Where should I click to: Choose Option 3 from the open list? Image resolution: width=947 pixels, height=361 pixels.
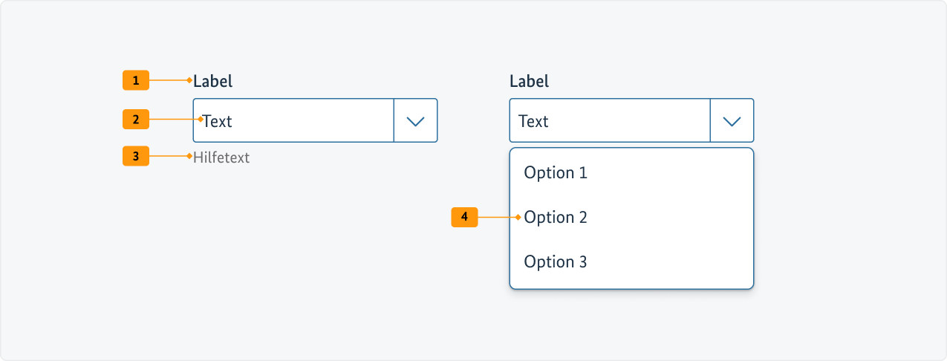coord(556,262)
